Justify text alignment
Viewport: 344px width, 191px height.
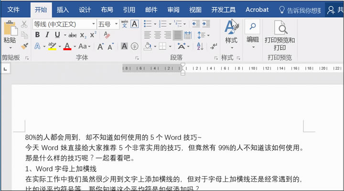coord(177,35)
